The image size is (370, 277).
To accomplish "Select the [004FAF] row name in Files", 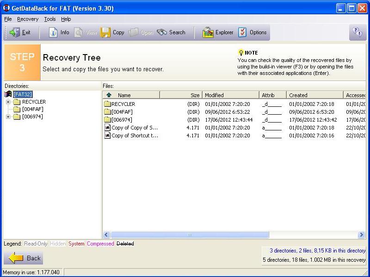I will [122, 112].
